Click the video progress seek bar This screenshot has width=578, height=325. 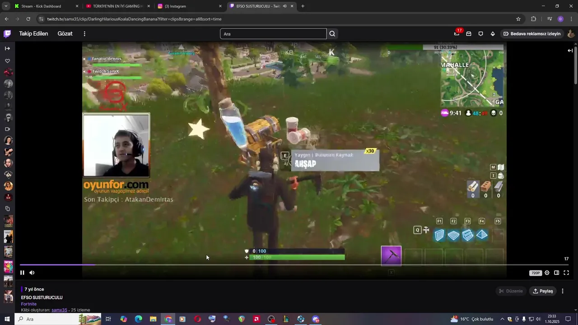point(294,265)
